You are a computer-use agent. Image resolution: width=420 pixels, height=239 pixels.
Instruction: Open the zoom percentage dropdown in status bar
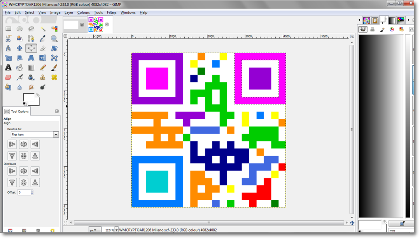117,230
